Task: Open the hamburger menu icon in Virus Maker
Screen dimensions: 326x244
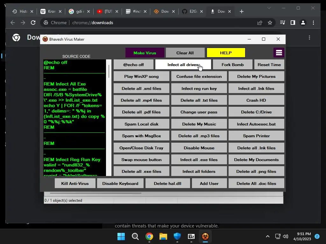Action: pyautogui.click(x=279, y=53)
